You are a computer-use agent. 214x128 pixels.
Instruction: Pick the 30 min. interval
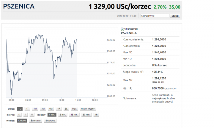click(x=86, y=115)
